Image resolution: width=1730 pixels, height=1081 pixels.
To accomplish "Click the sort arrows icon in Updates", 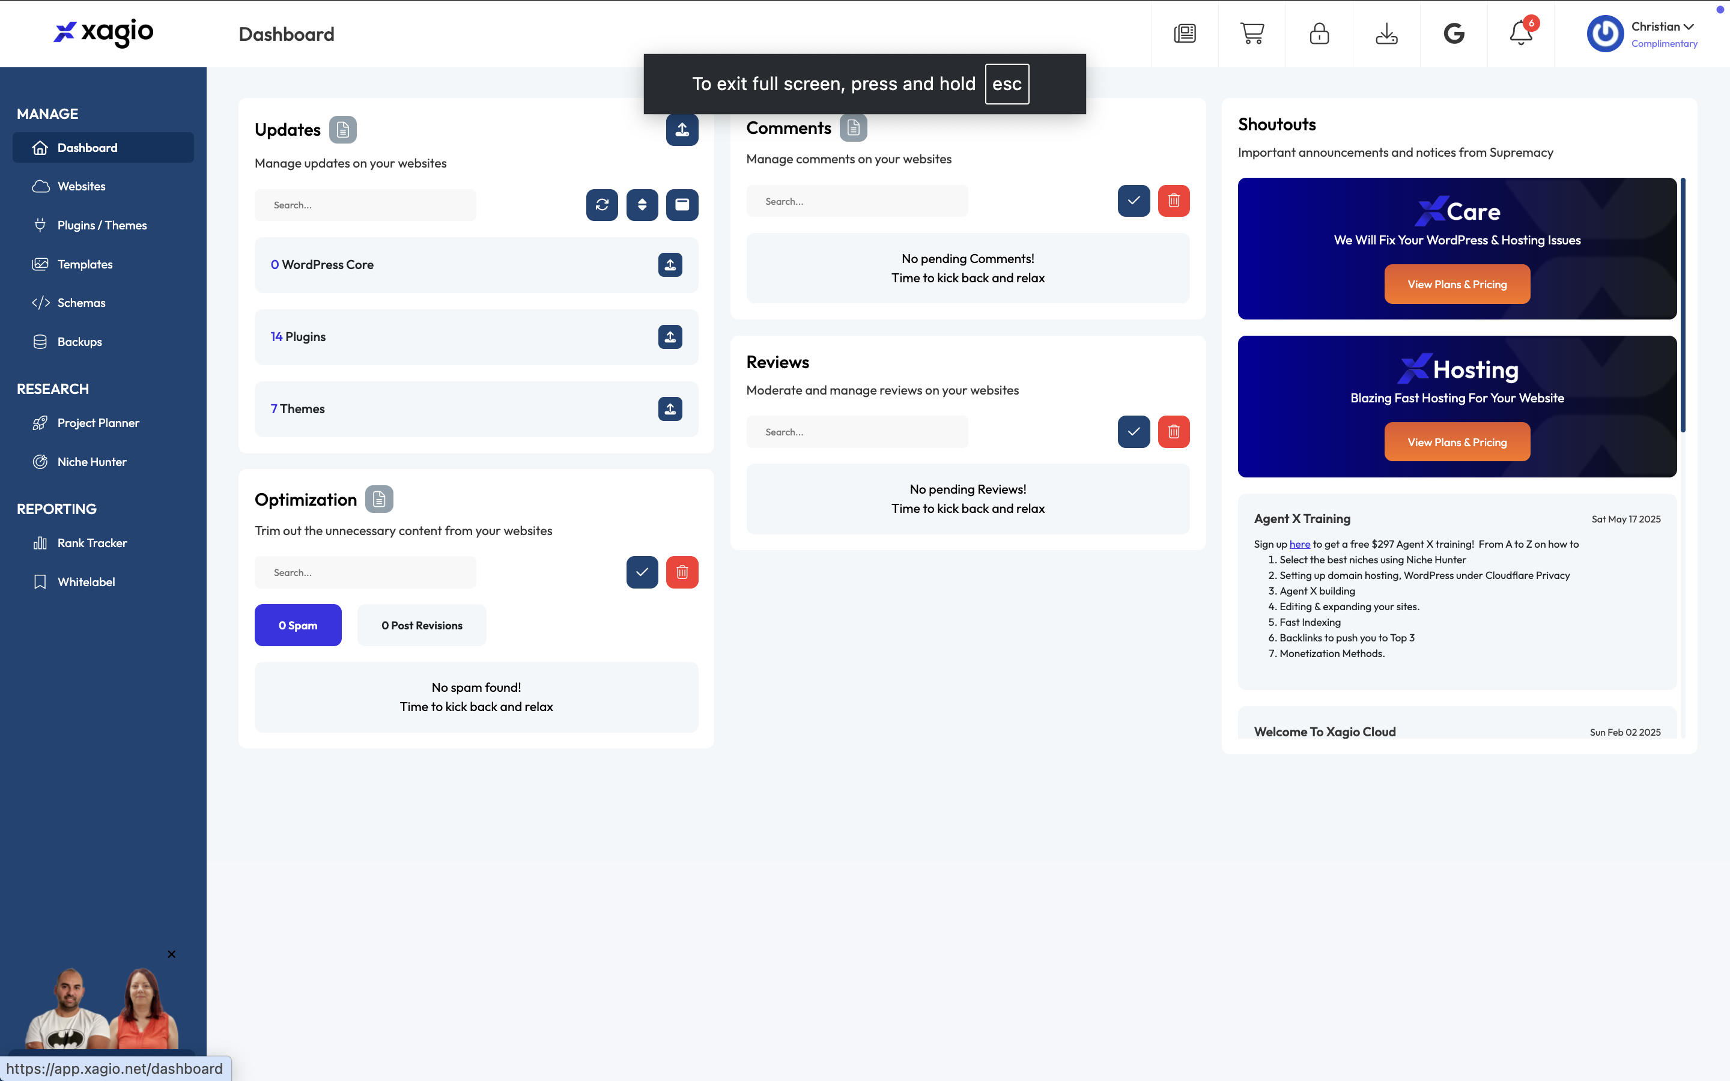I will (642, 204).
